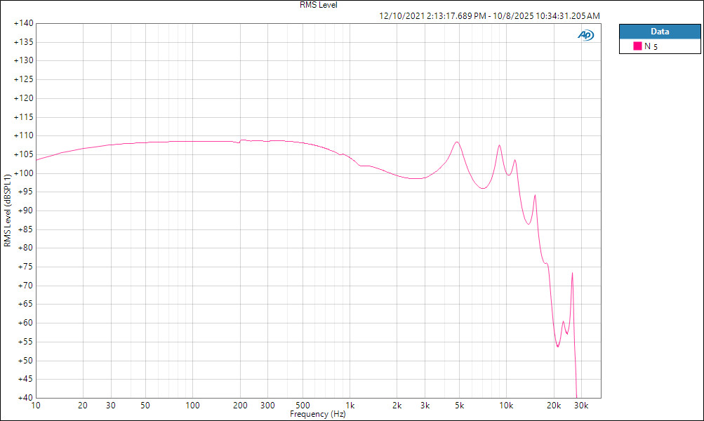
Task: Click the curve peak between 10k and 20k
Action: (x=535, y=195)
